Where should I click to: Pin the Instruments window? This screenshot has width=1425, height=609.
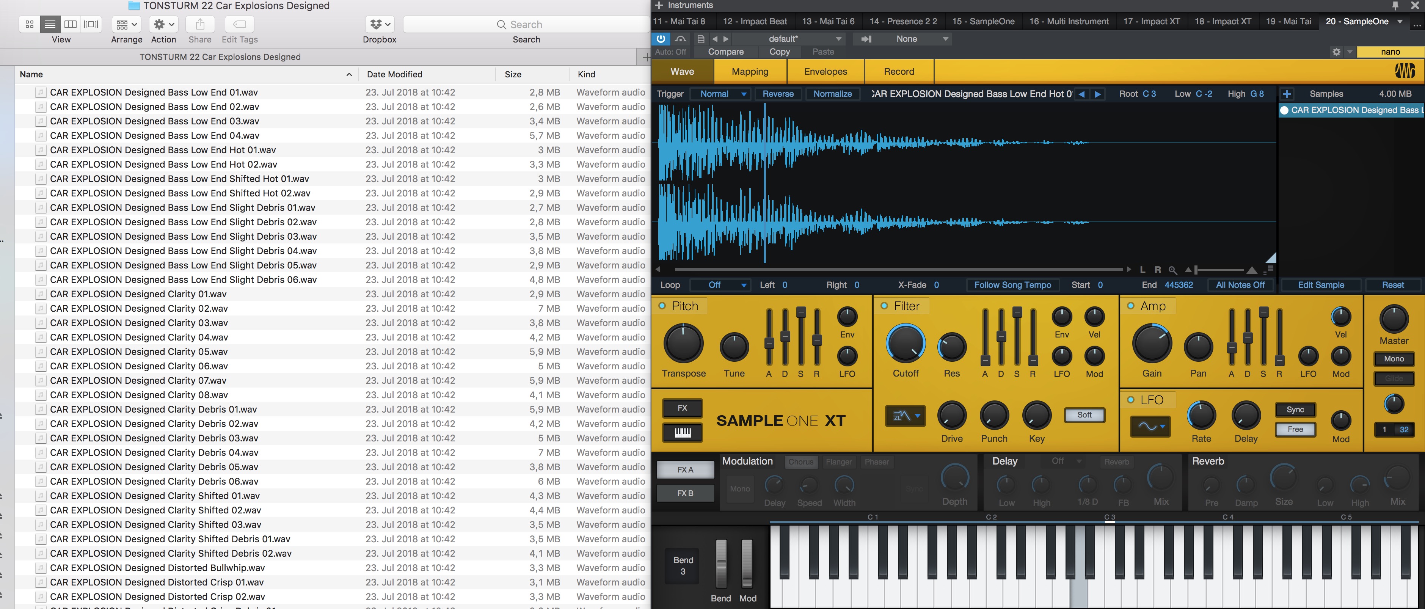click(1395, 6)
